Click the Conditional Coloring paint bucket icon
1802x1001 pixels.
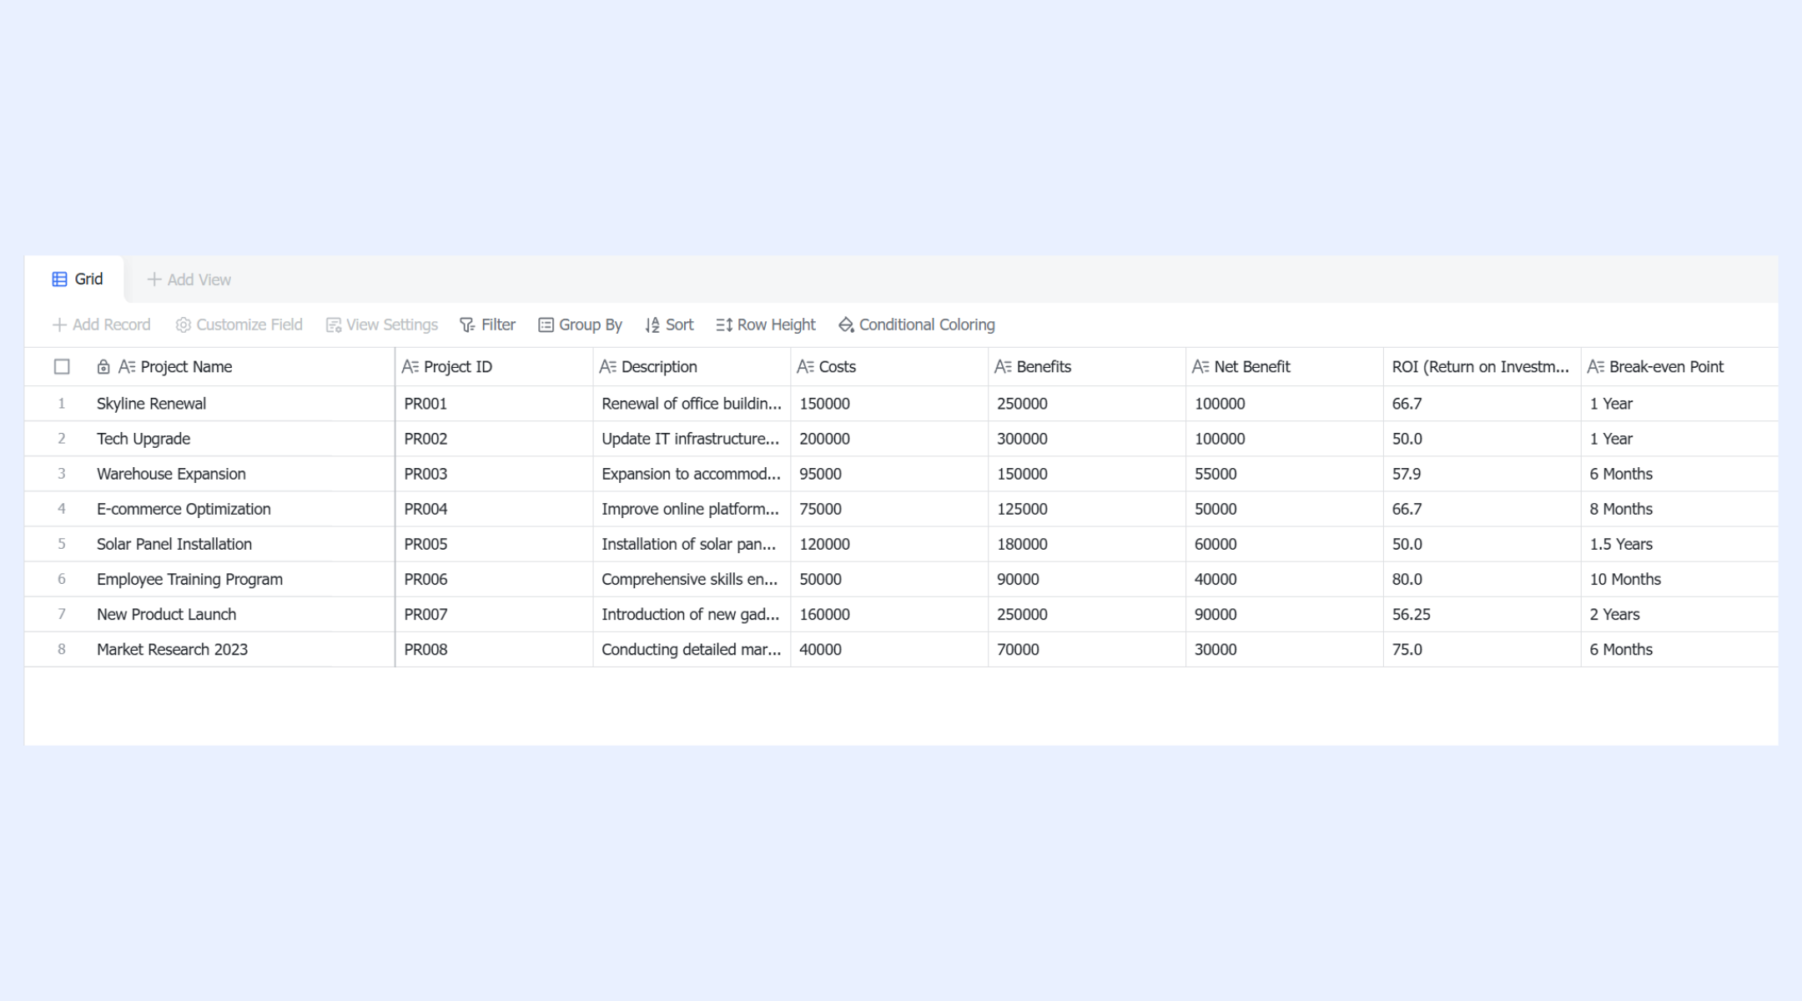click(846, 324)
